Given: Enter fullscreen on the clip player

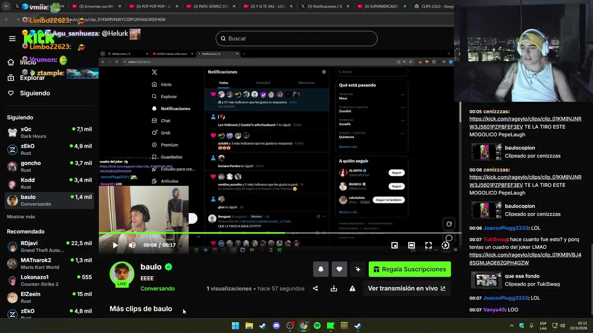Looking at the screenshot, I should point(429,245).
